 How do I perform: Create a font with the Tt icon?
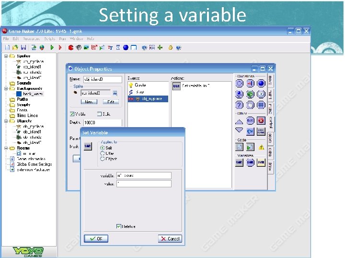[110, 47]
